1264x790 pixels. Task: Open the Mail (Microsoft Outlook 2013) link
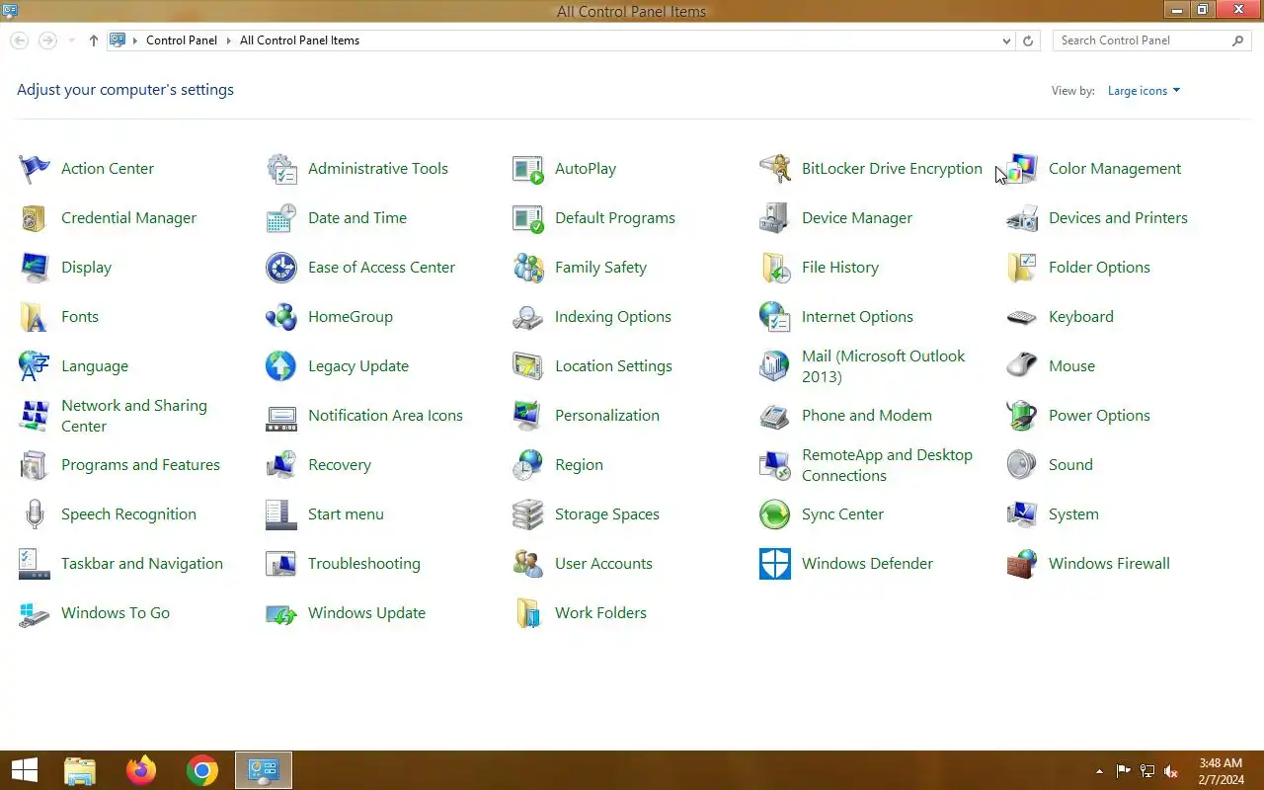point(884,366)
